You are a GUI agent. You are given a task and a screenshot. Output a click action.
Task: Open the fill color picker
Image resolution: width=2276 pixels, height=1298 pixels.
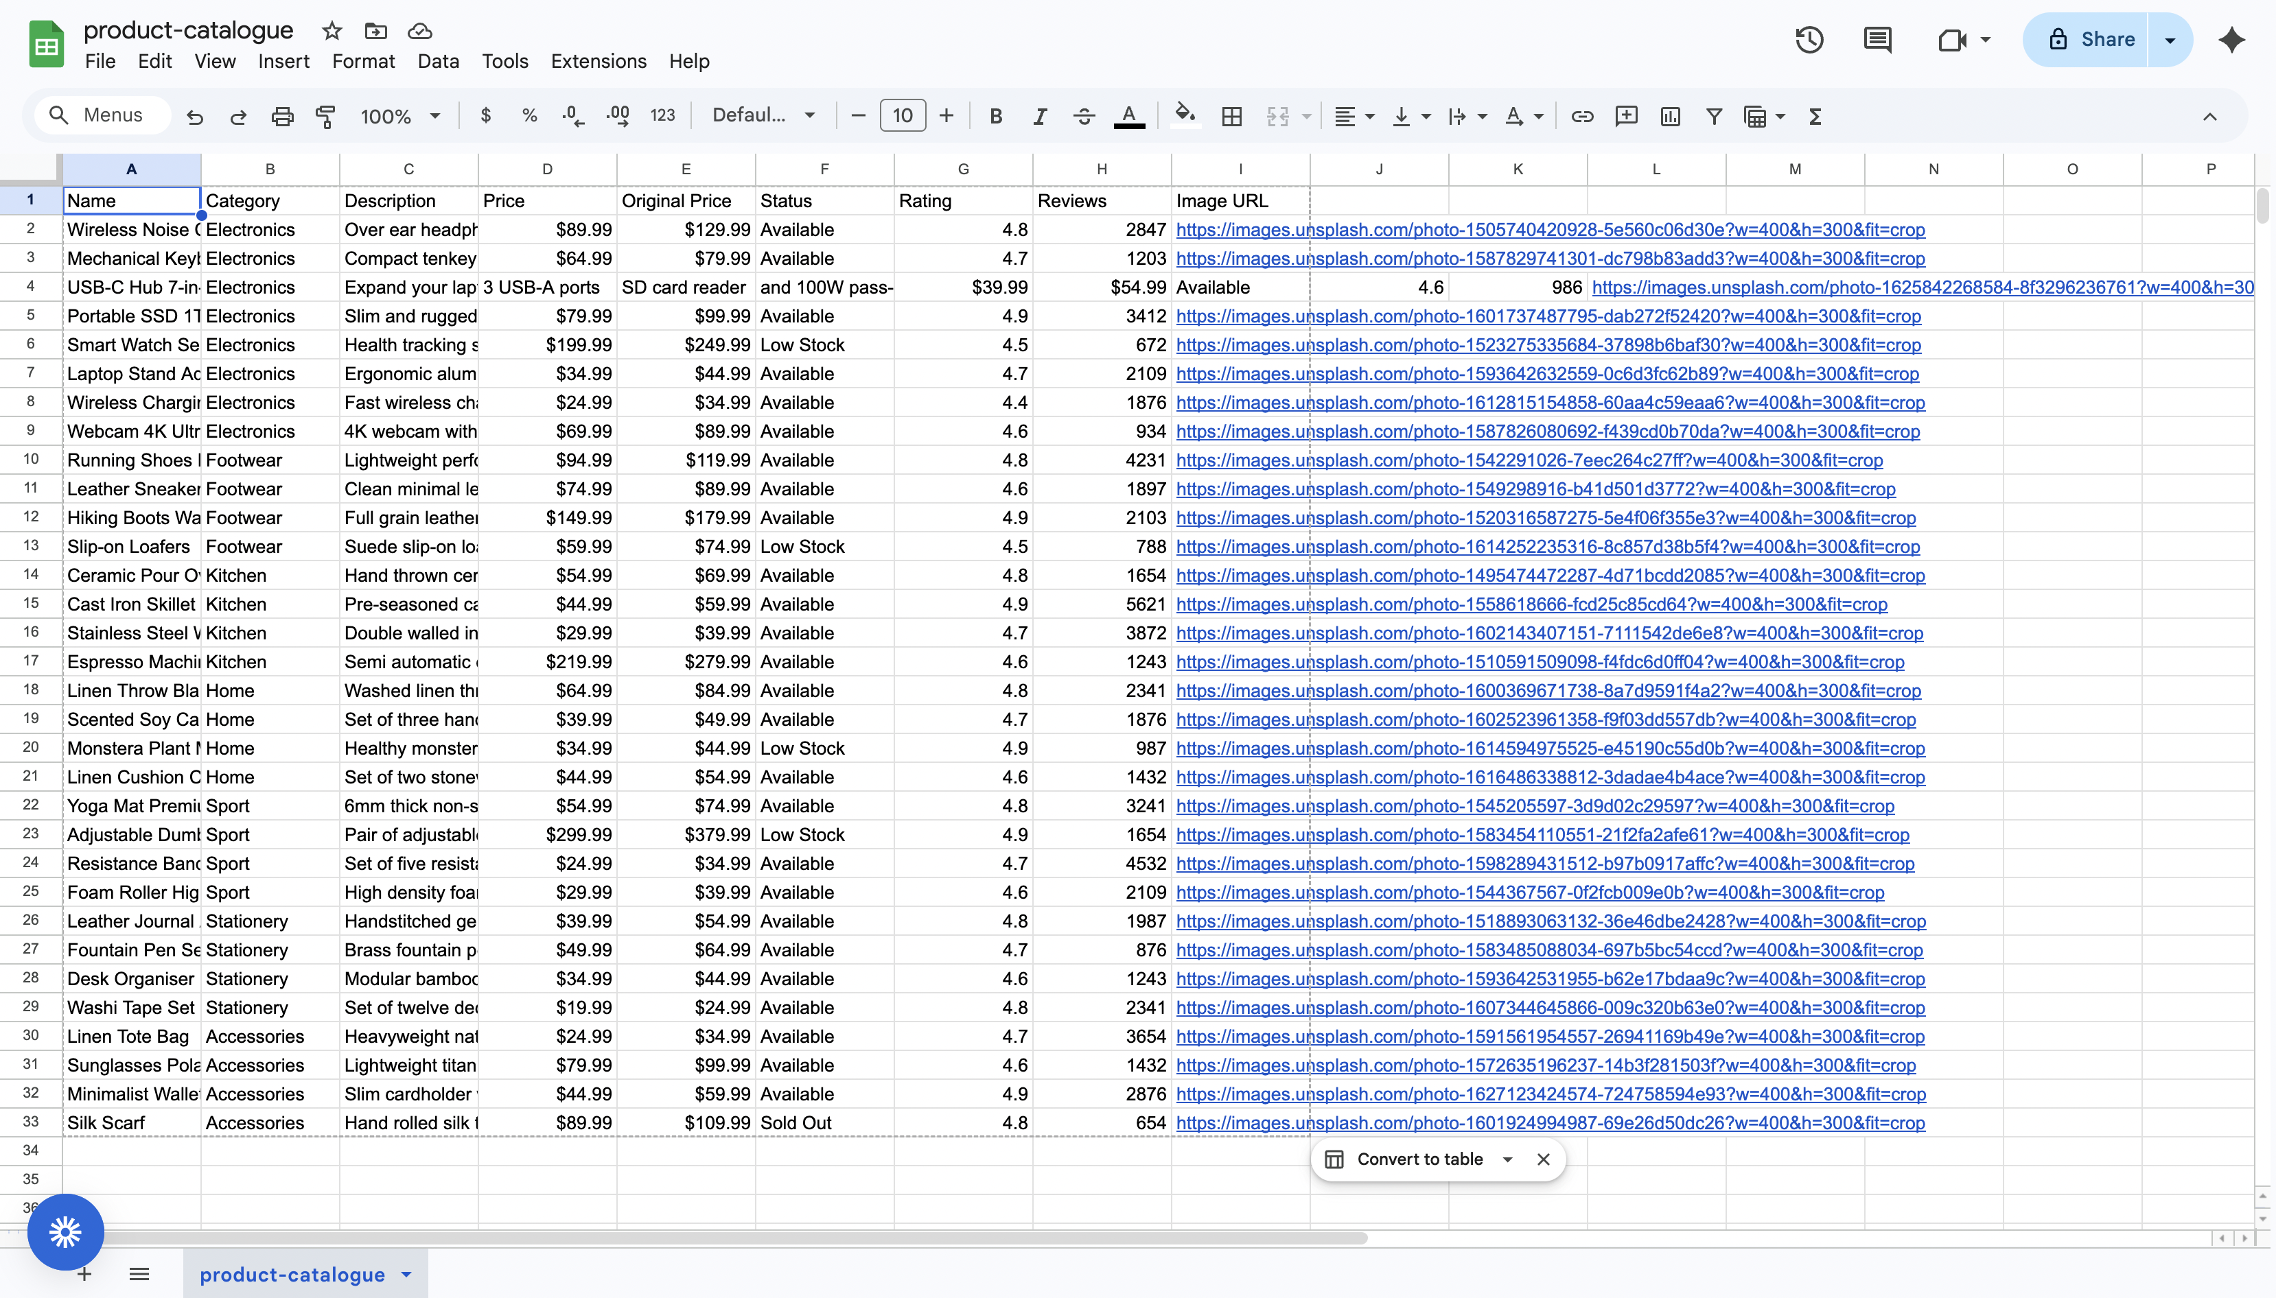[1185, 116]
